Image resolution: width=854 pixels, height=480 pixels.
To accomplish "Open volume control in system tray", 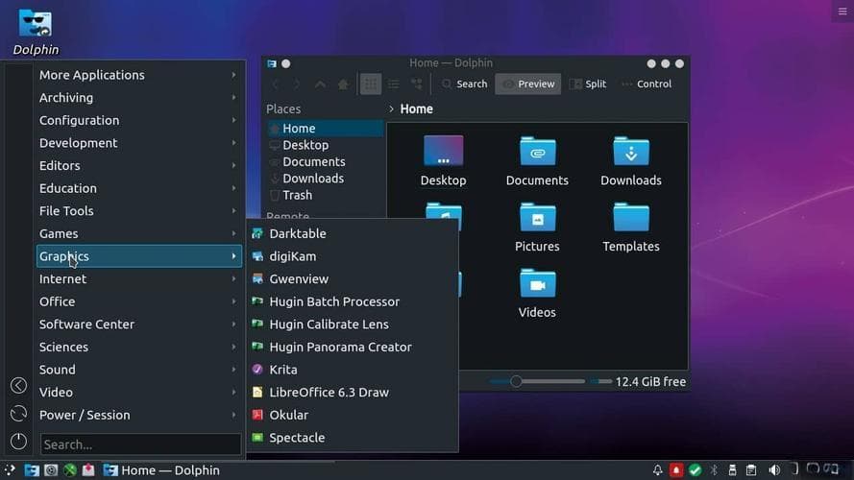I will click(774, 470).
